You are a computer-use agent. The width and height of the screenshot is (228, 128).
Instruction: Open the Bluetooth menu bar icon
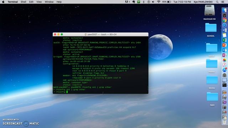tap(144, 2)
